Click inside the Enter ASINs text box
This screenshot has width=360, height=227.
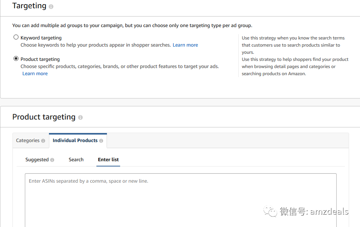click(181, 199)
